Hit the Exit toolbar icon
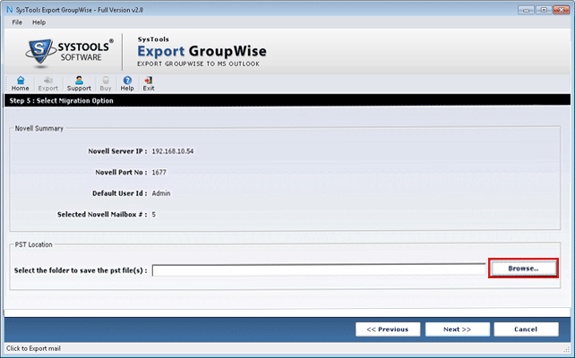This screenshot has width=575, height=358. tap(149, 83)
